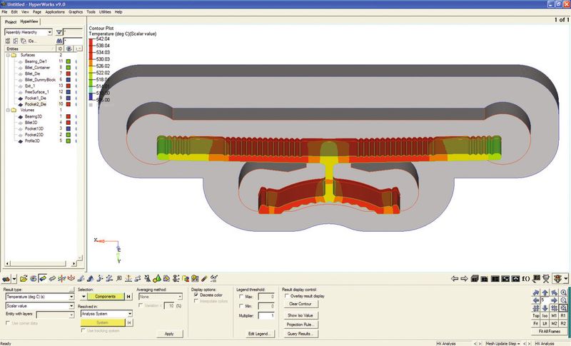
Task: Click the filter funnel icon in browser
Action: click(x=59, y=32)
